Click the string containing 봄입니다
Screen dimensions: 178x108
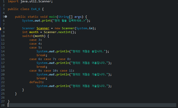pyautogui.click(x=88, y=51)
